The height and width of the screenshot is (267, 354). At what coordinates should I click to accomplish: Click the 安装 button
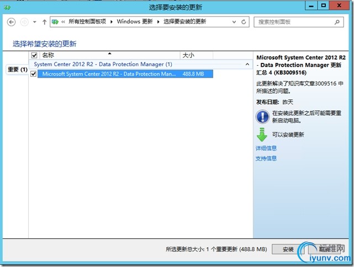[x=288, y=249]
